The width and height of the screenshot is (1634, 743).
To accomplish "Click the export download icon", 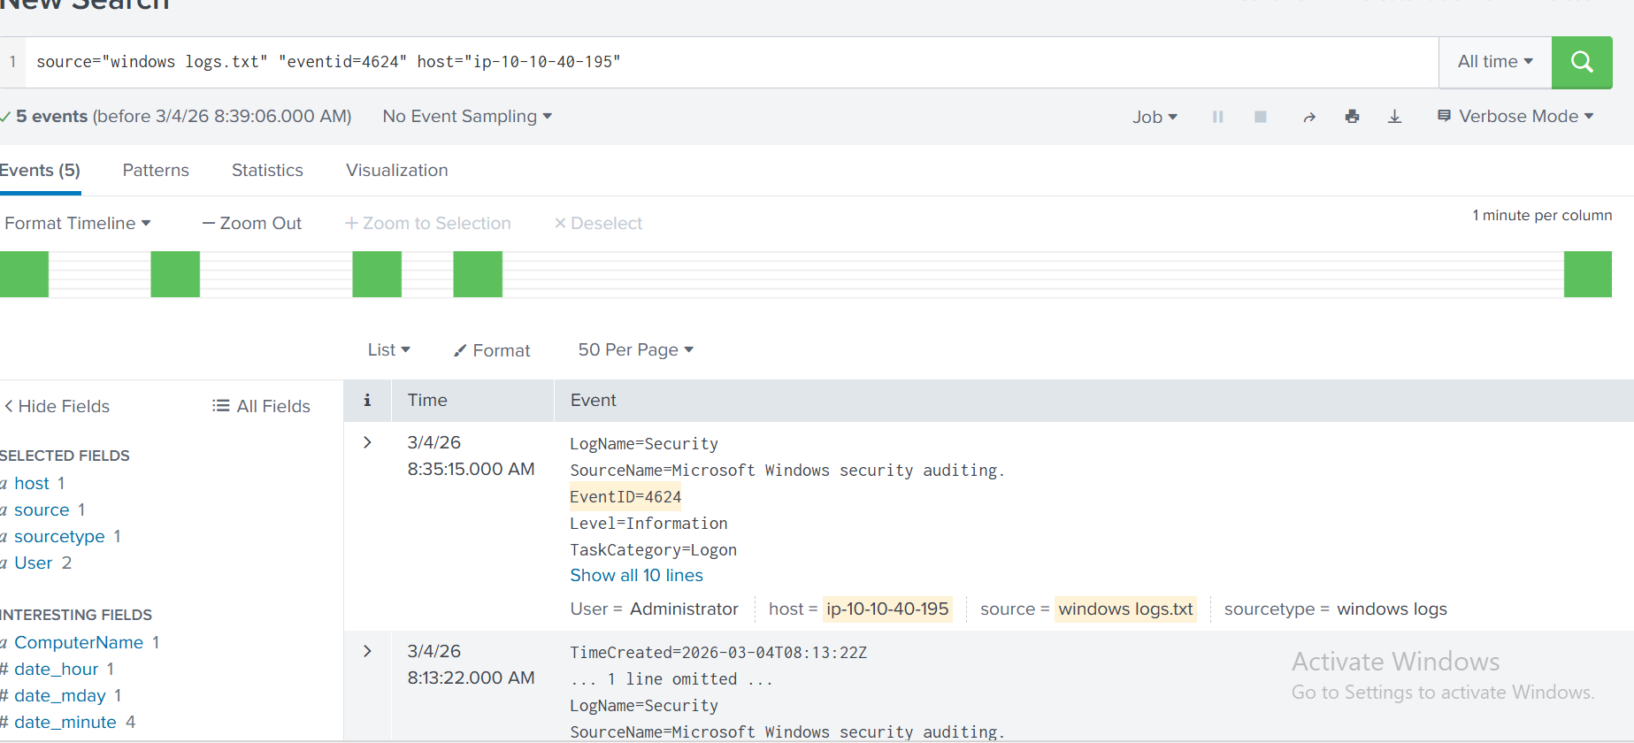I will [x=1394, y=117].
